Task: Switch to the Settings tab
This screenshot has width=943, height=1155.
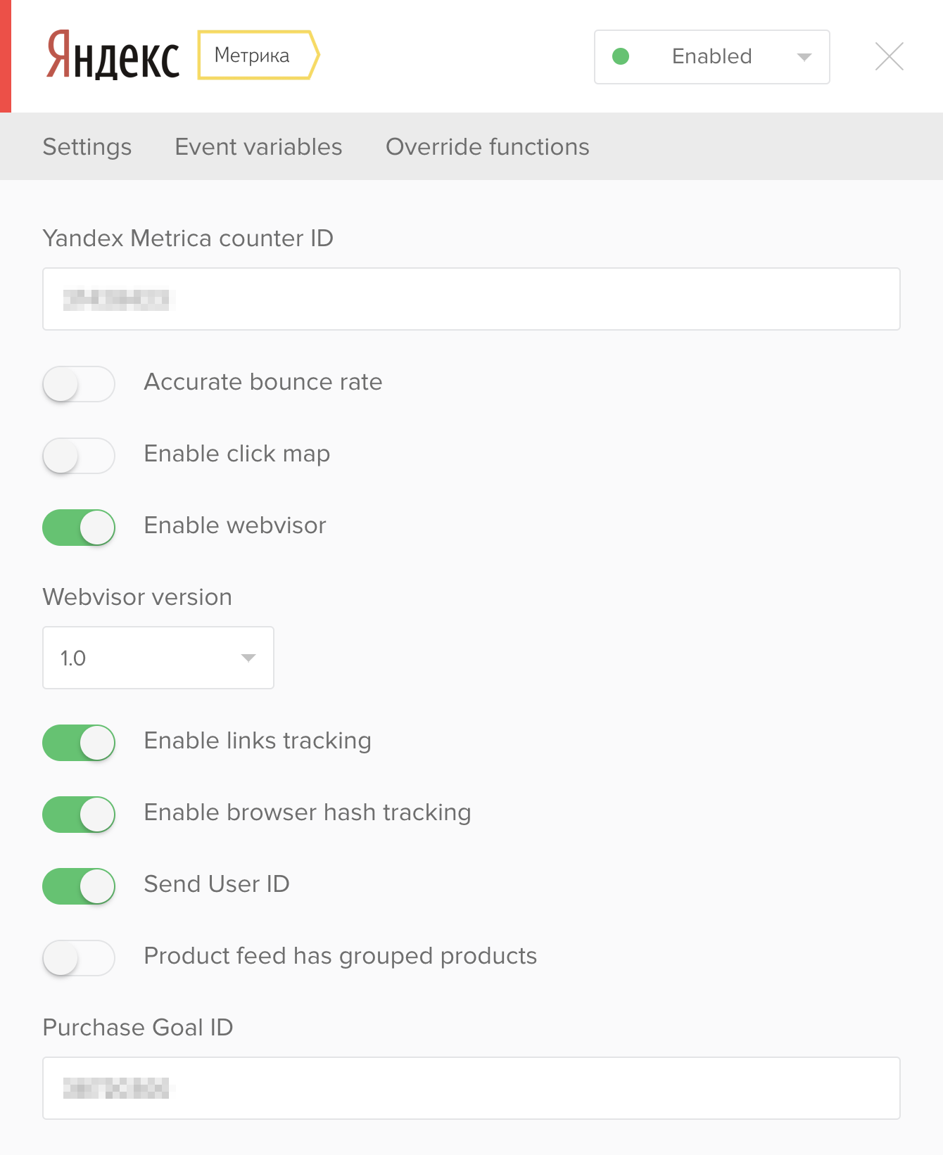Action: 87,146
